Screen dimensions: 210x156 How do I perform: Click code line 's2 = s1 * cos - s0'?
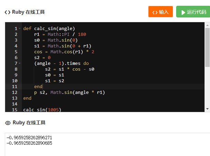pos(70,69)
